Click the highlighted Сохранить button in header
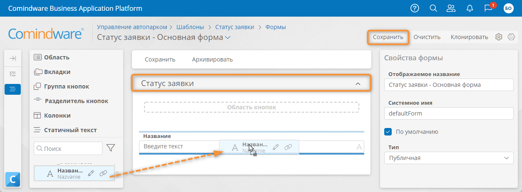This screenshot has width=522, height=192. click(388, 37)
